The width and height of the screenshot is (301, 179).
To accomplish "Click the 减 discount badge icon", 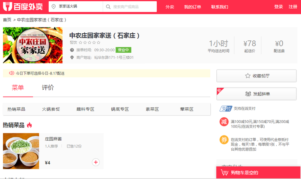I will click(x=224, y=122).
